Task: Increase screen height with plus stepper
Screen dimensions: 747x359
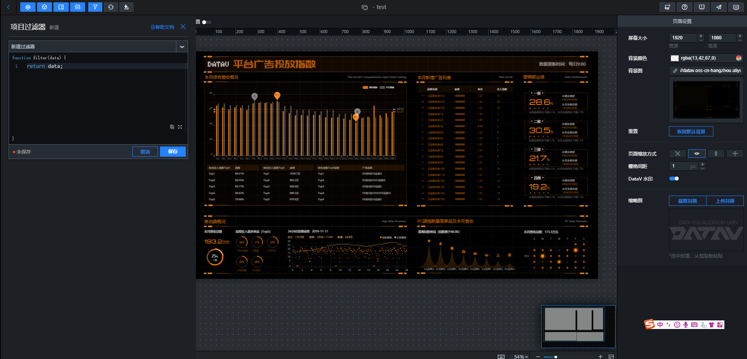Action: 740,35
